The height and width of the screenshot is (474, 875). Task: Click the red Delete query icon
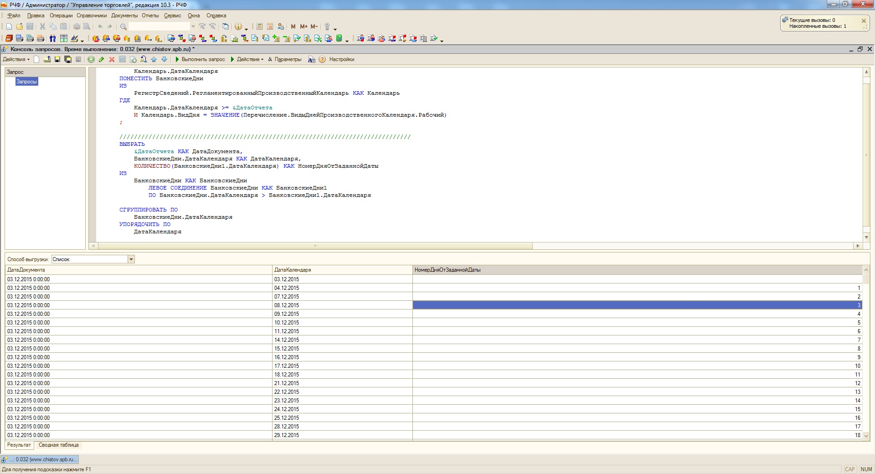pyautogui.click(x=112, y=59)
